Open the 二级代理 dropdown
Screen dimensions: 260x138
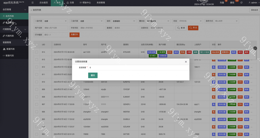pyautogui.click(x=91, y=21)
